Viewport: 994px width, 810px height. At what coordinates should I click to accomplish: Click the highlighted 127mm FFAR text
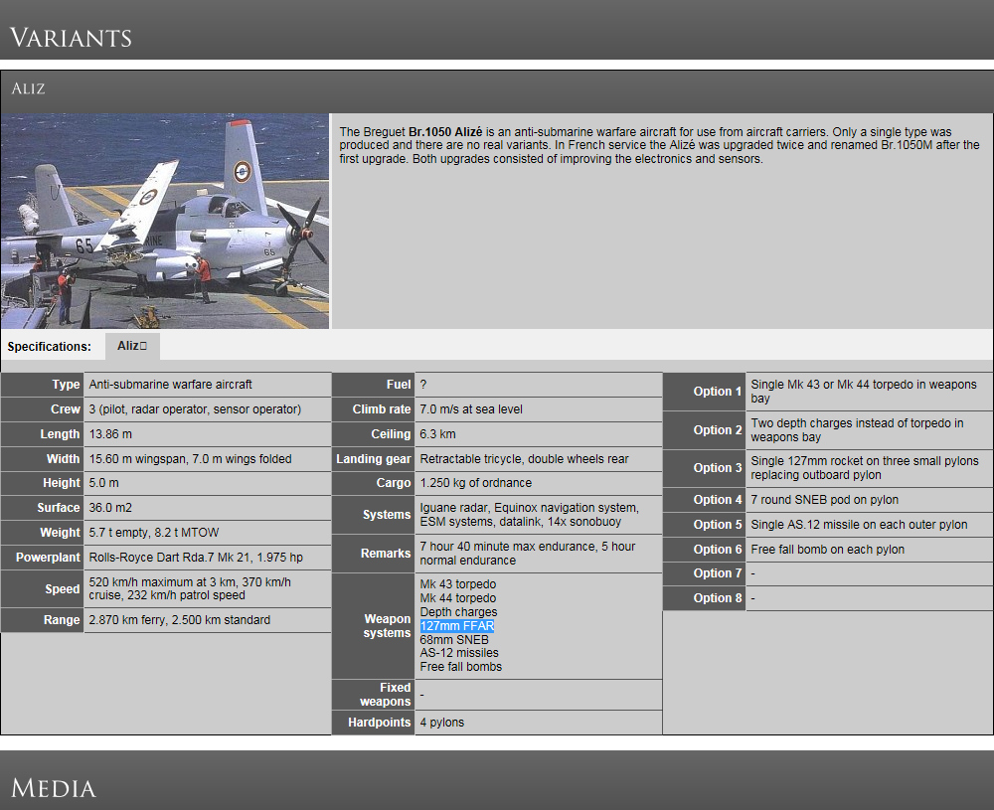[x=457, y=626]
